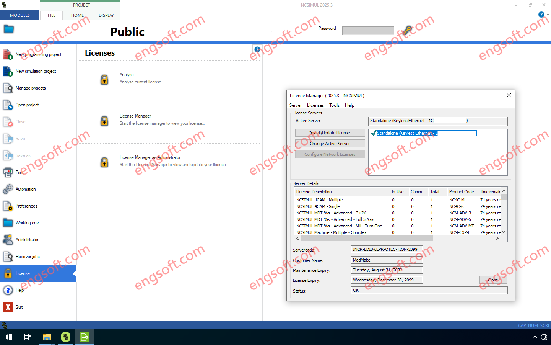Open Manage projects icon in sidebar

[x=8, y=88]
